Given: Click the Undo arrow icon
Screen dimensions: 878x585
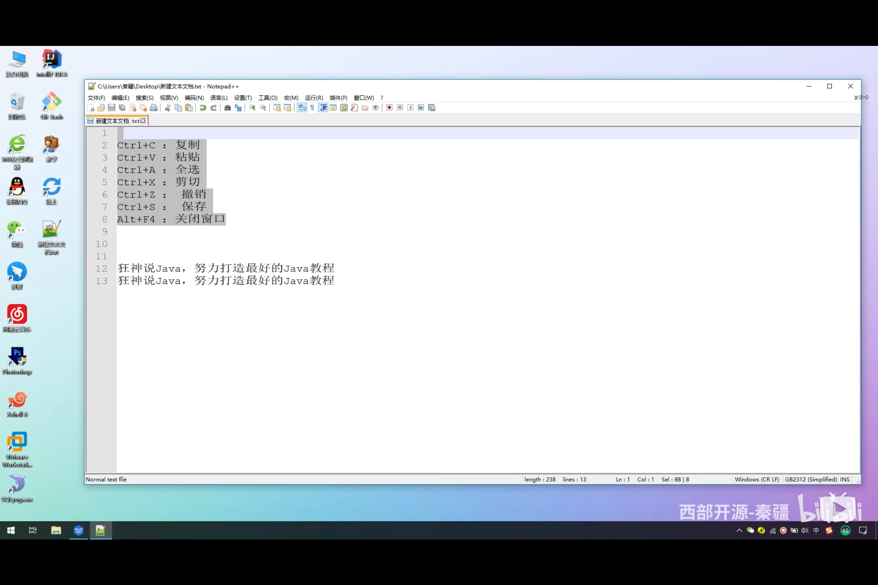Looking at the screenshot, I should [x=202, y=108].
